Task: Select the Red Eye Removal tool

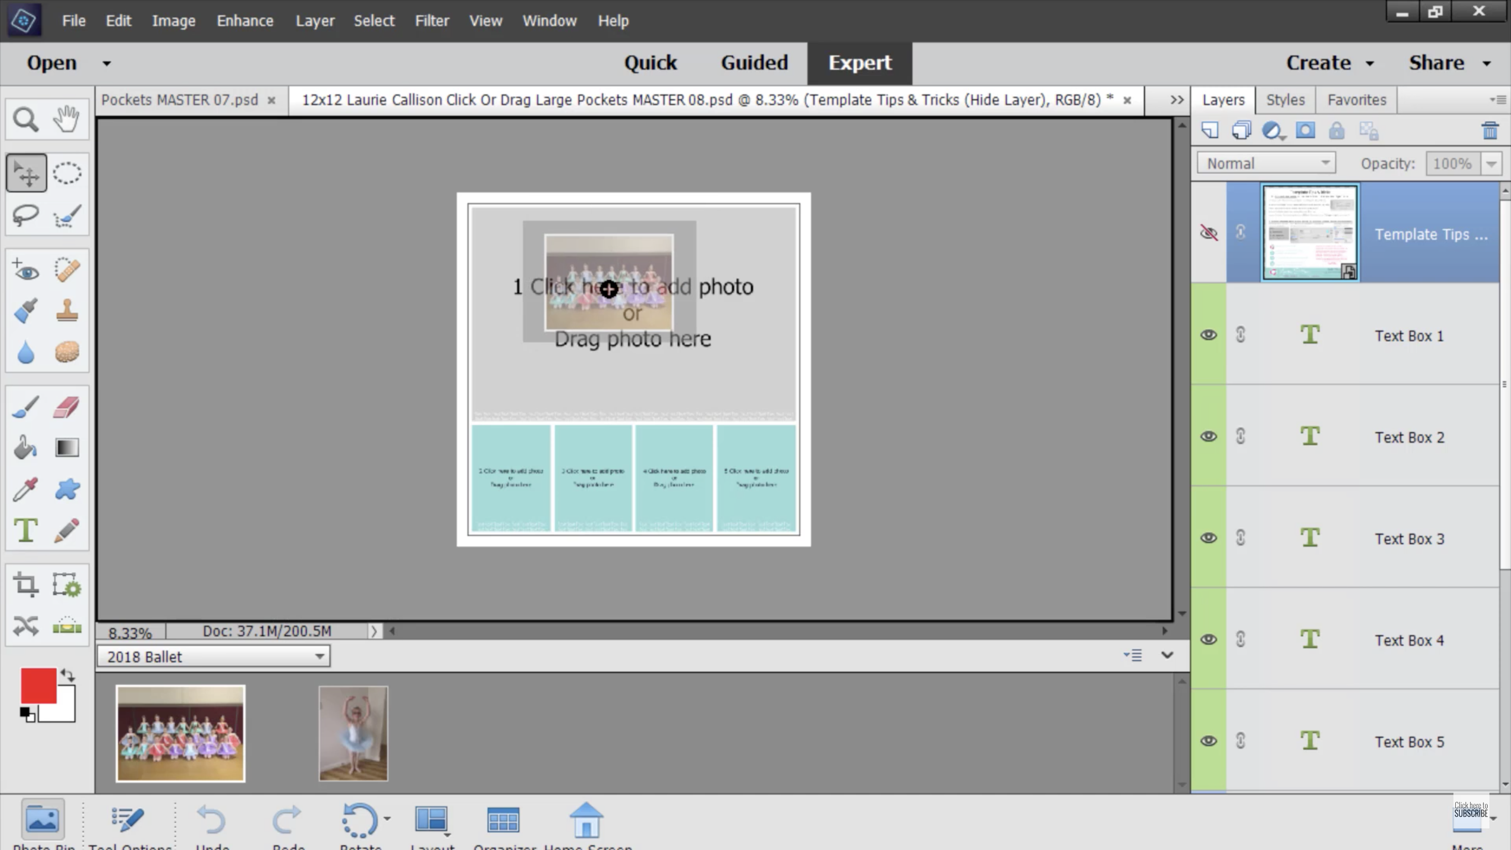Action: (26, 270)
